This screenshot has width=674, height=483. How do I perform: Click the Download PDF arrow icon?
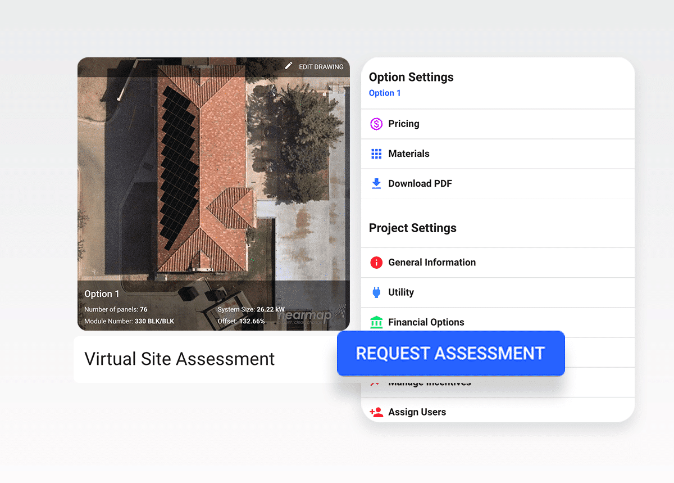tap(376, 183)
